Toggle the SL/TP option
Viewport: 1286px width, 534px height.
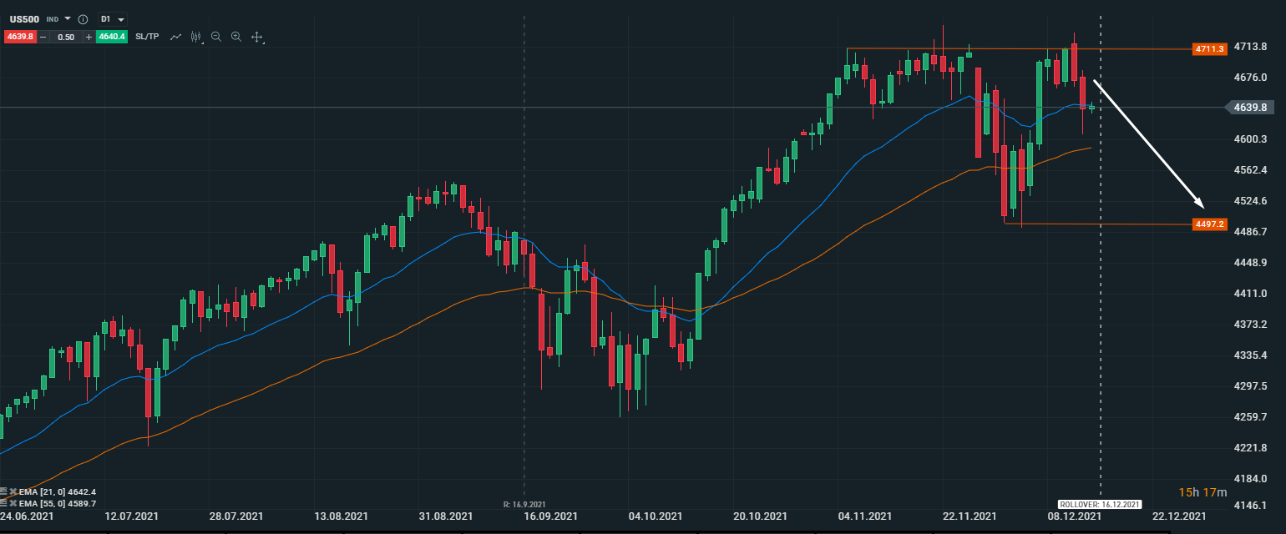point(147,37)
